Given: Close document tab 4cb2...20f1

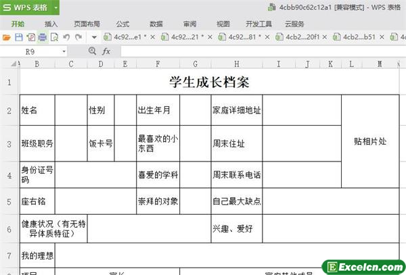Looking at the screenshot, I should tap(325, 37).
